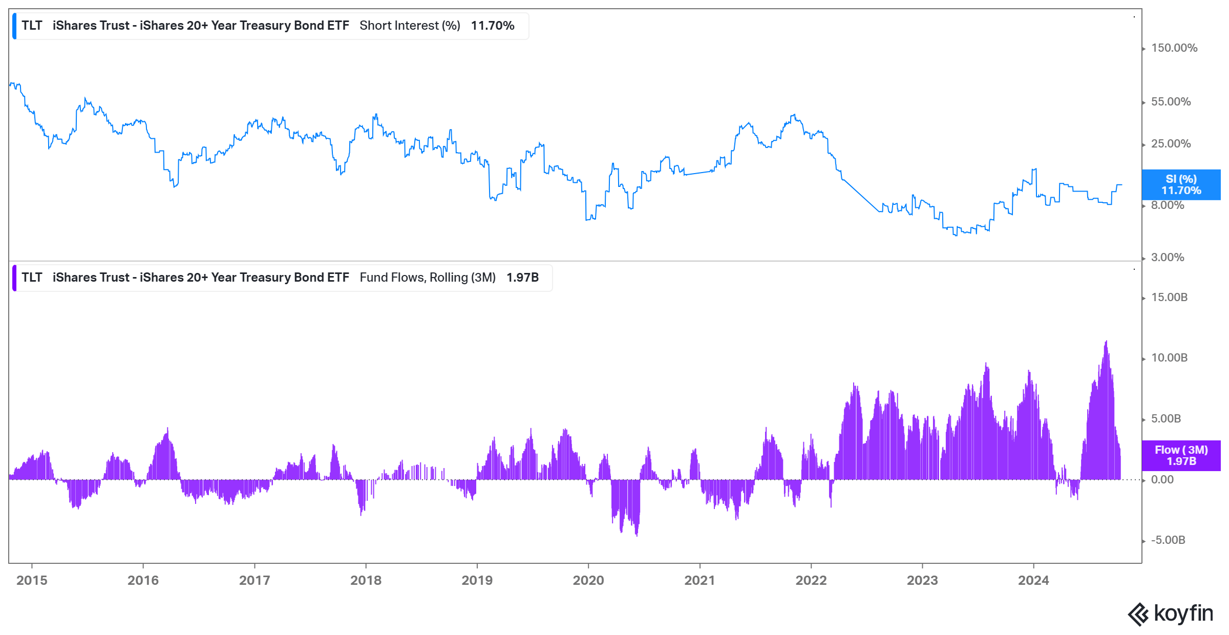Open the TLT ticker label in the bottom legend
1229x635 pixels.
32,278
